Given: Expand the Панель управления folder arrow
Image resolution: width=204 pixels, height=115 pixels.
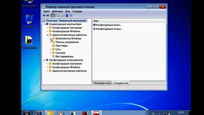Looking at the screenshot, I should point(50,42).
